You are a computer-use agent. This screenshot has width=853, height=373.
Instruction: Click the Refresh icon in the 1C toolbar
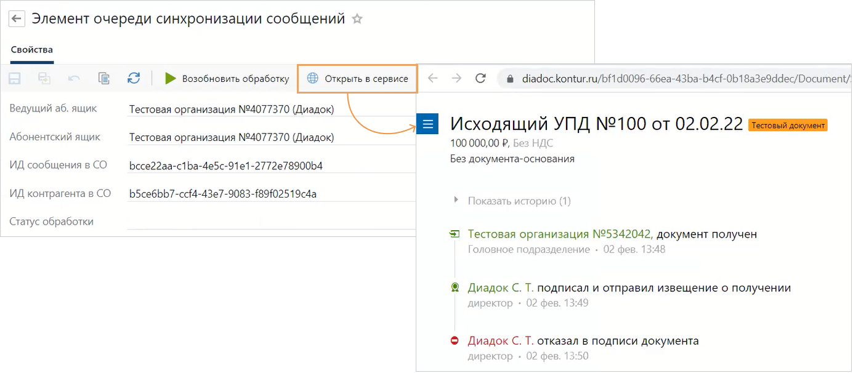134,78
